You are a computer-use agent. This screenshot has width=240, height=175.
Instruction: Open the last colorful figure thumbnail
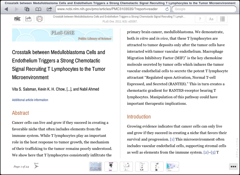point(172,166)
